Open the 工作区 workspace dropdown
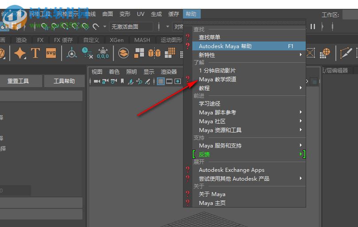 (x=350, y=15)
